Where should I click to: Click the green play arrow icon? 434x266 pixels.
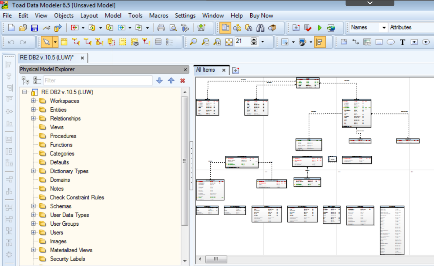pos(319,28)
